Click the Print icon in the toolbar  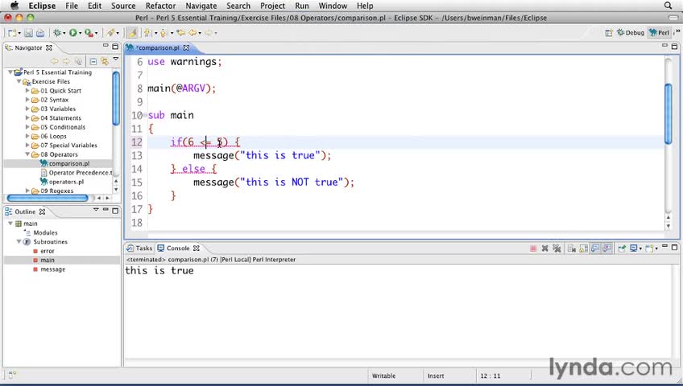coord(40,33)
